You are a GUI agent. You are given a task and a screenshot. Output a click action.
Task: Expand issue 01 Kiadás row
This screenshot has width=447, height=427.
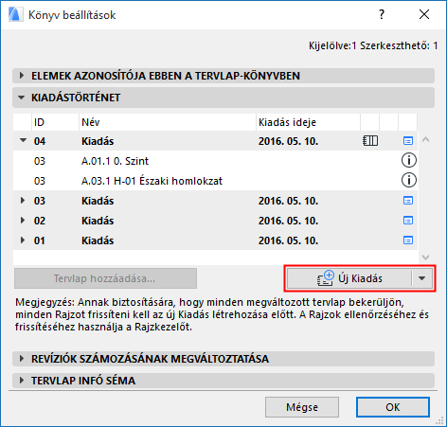[23, 240]
